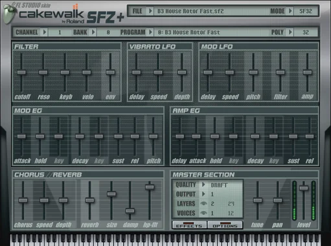Click the Filter keyb slider handle
This screenshot has width=331, height=246.
65,73
